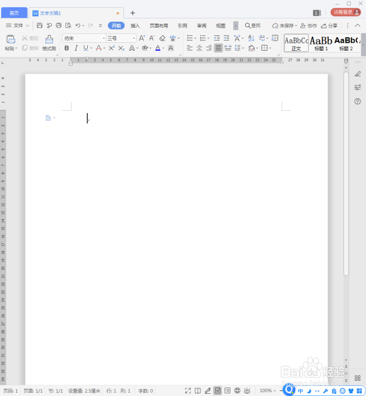Click 访客登录 login button

click(x=346, y=12)
